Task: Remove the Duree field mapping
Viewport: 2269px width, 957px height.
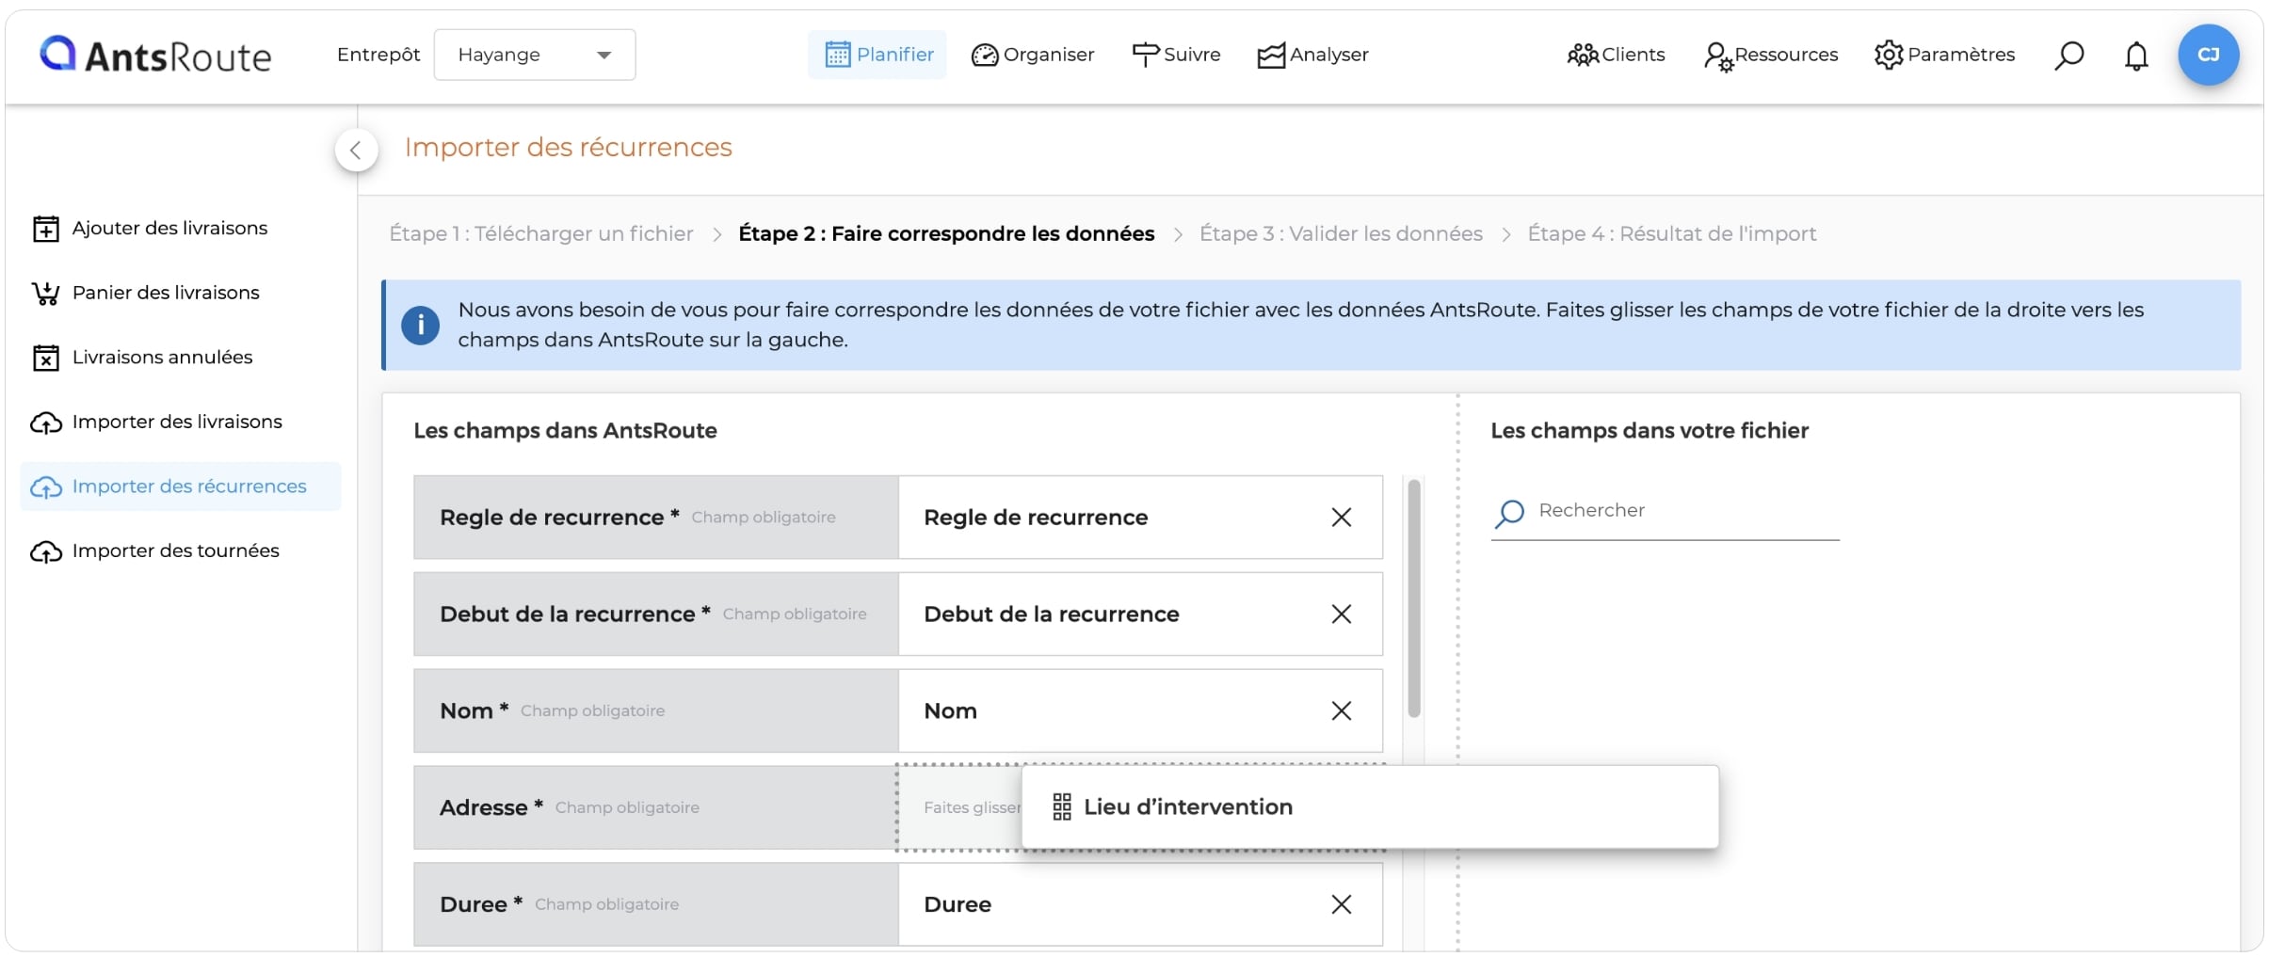Action: point(1342,904)
